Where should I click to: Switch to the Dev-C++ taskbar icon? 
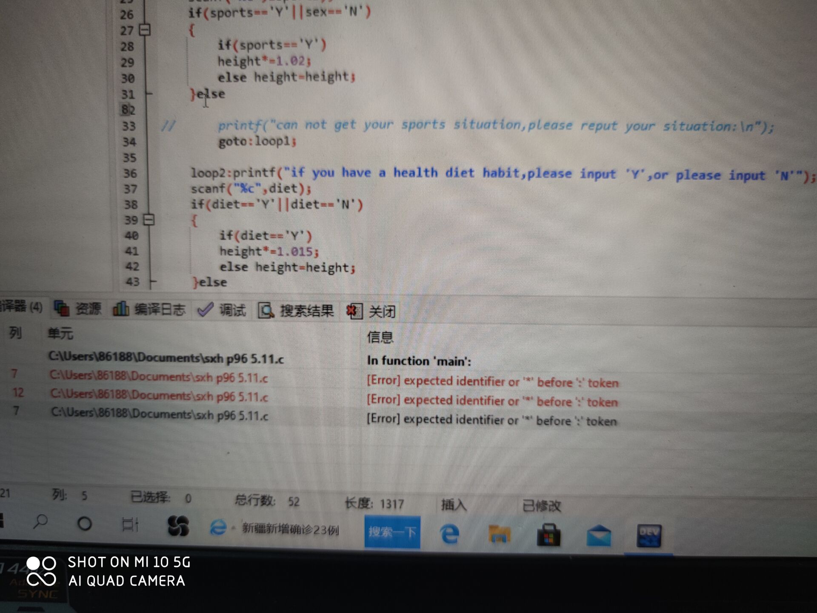pyautogui.click(x=648, y=536)
